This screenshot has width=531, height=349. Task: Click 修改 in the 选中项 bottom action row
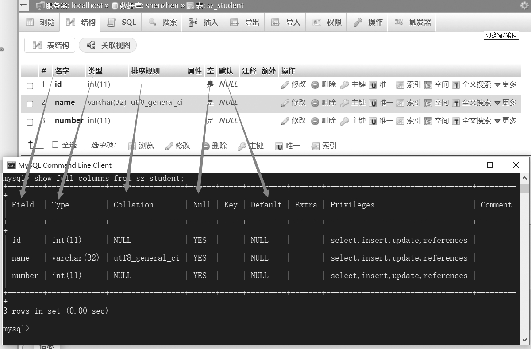[x=177, y=146]
